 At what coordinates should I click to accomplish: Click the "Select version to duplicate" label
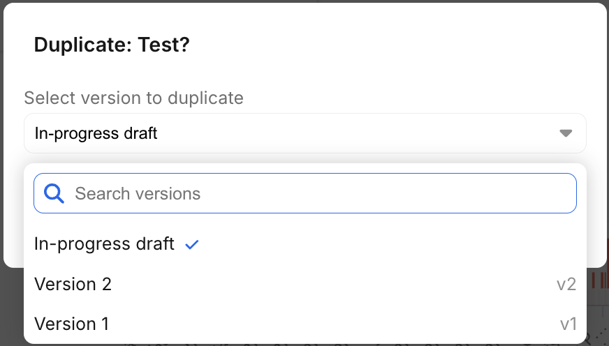pyautogui.click(x=133, y=98)
